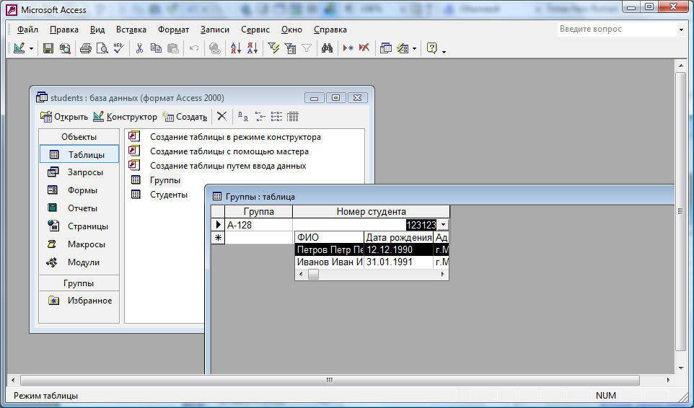This screenshot has width=694, height=408.
Task: Open the Правка menu
Action: pos(64,30)
